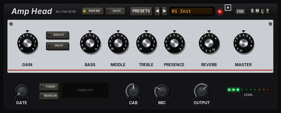Click the GAIN knob
This screenshot has width=281, height=113.
[x=27, y=43]
